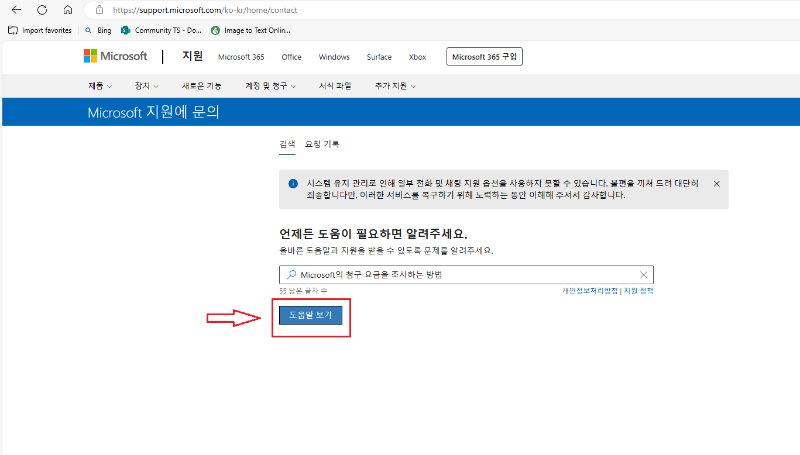This screenshot has height=455, width=800.
Task: Click the browser address bar URL
Action: click(205, 10)
